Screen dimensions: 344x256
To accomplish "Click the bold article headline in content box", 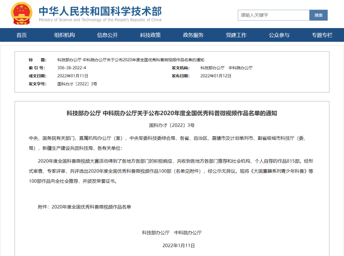I will click(x=172, y=113).
